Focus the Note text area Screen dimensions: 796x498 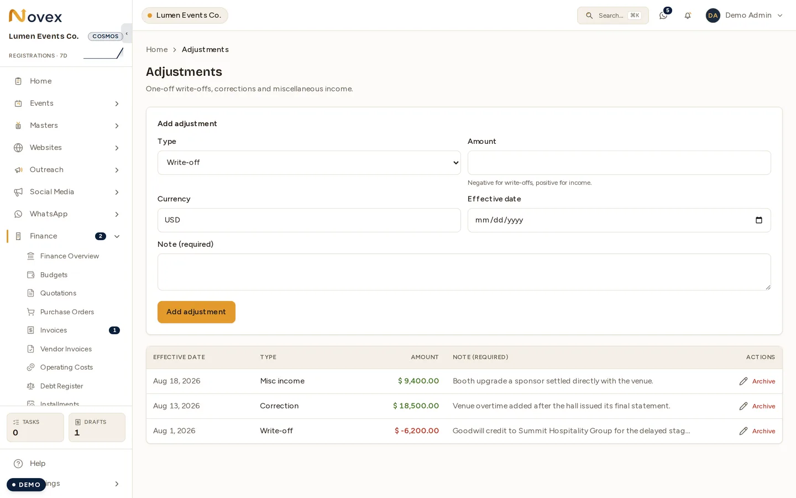click(x=464, y=272)
